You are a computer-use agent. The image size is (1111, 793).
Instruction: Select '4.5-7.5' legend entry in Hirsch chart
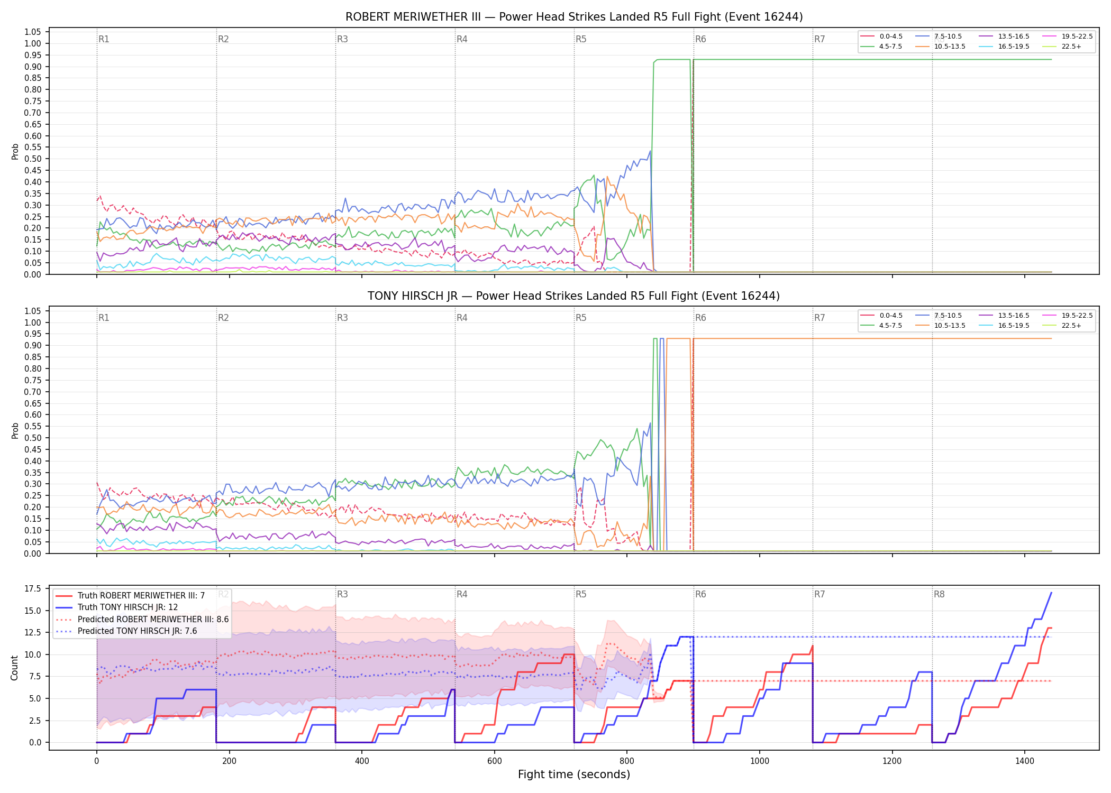881,326
